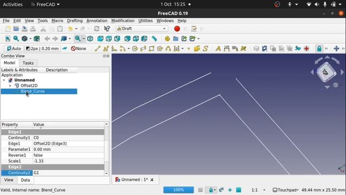Select the Draft Text annotation tool
This screenshot has width=346, height=195.
pos(218,49)
